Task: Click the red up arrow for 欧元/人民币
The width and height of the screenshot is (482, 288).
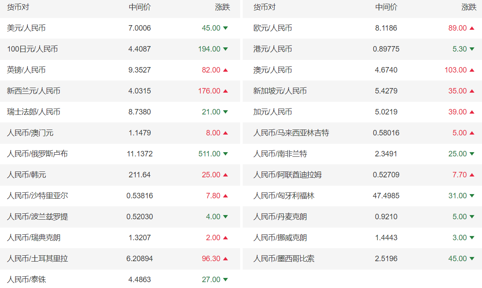Action: pyautogui.click(x=472, y=28)
